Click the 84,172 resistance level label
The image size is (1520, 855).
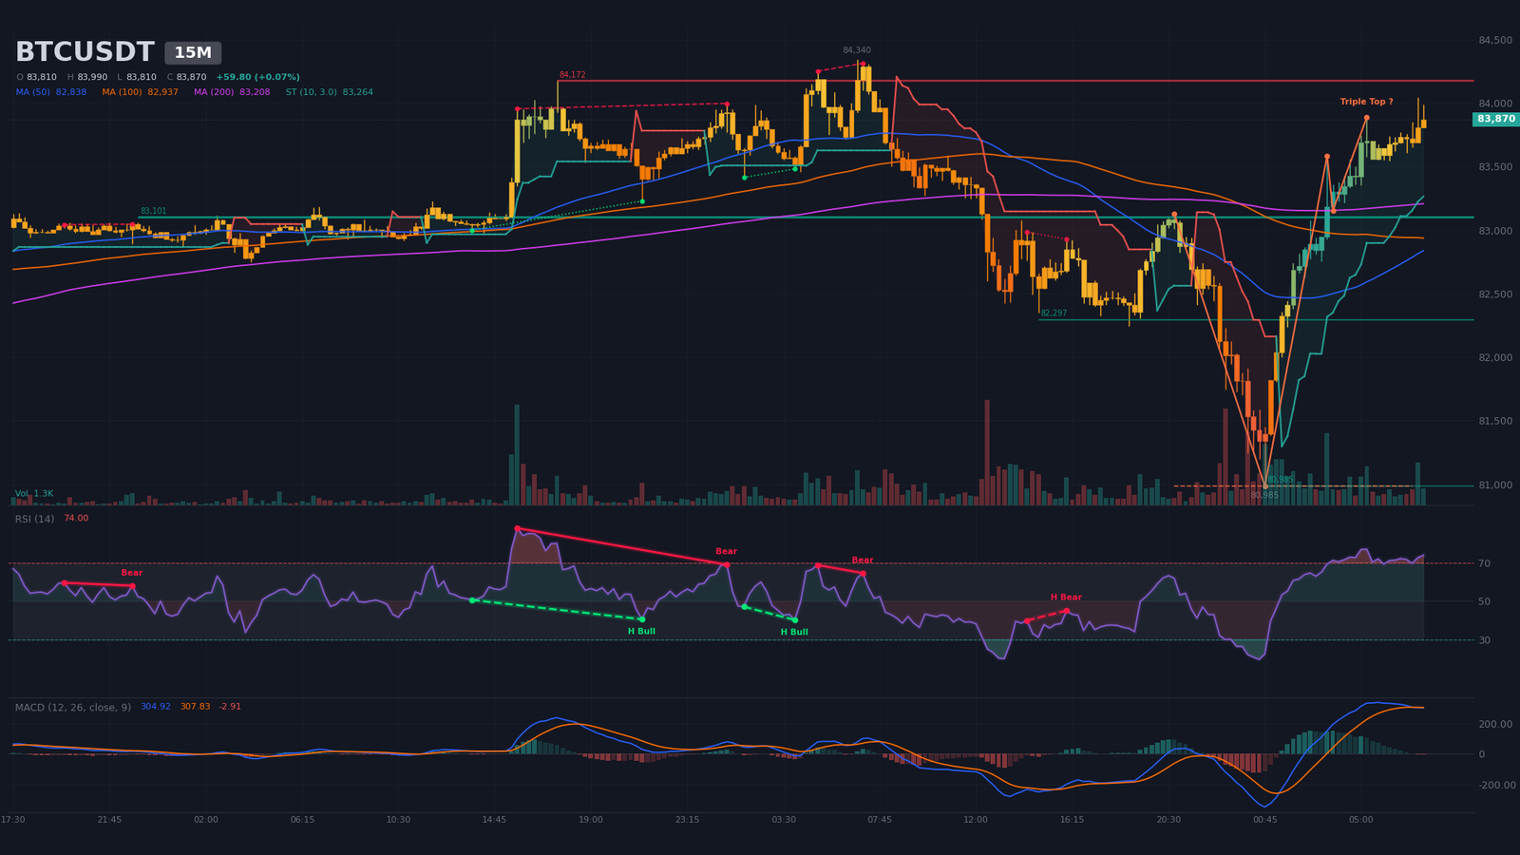(572, 74)
